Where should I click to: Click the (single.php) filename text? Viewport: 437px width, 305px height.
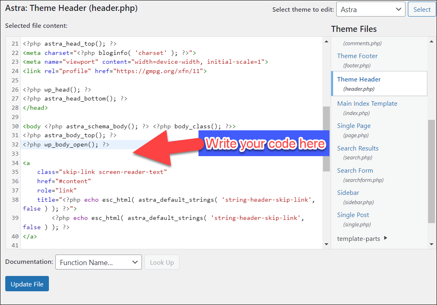[357, 225]
